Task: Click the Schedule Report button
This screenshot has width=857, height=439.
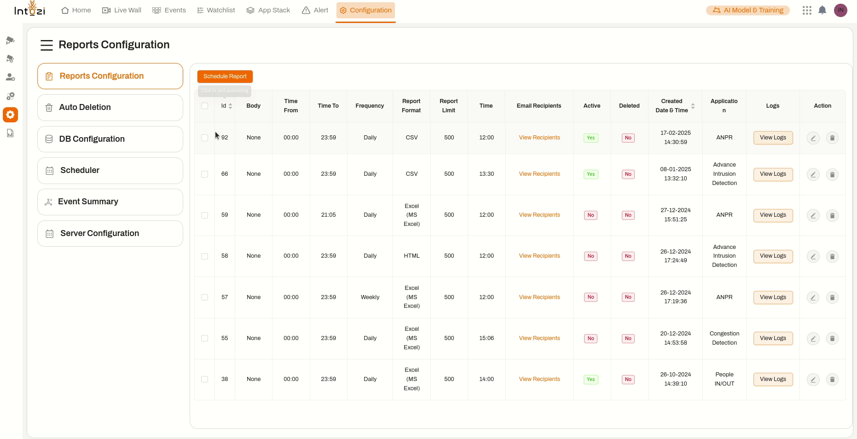Action: [x=225, y=76]
